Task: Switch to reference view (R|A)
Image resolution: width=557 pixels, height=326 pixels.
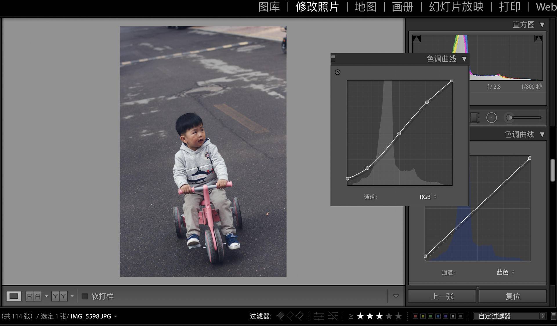Action: click(x=34, y=296)
